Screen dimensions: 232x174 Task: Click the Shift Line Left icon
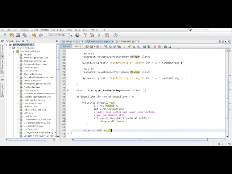click(x=144, y=47)
